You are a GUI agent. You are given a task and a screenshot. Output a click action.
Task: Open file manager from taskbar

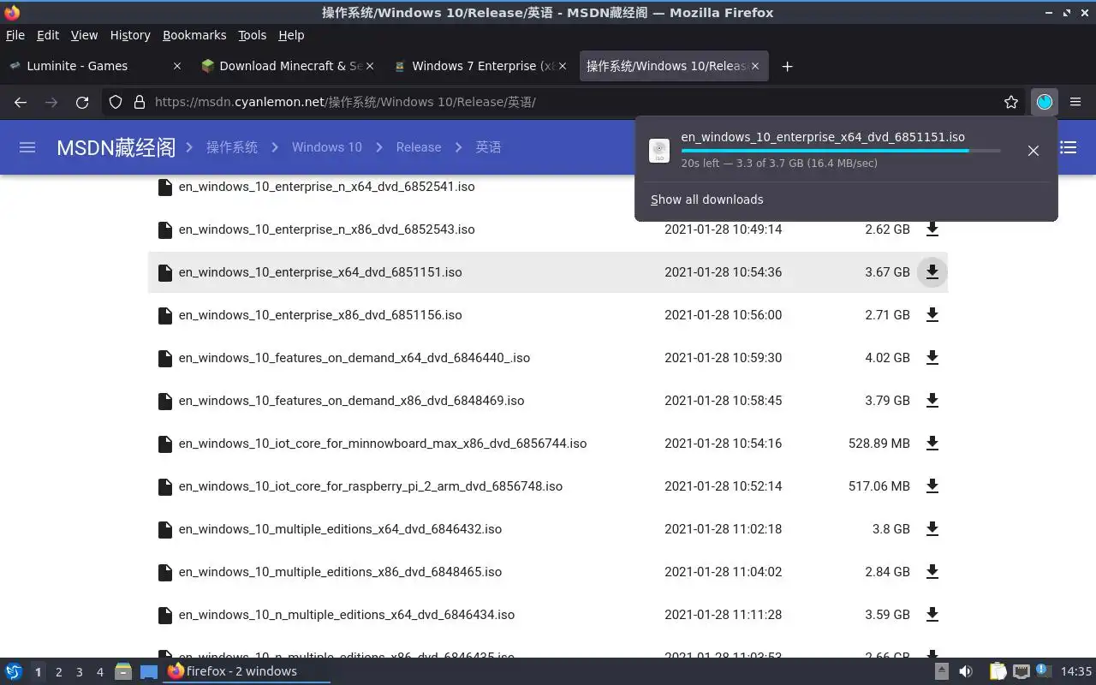tap(123, 671)
